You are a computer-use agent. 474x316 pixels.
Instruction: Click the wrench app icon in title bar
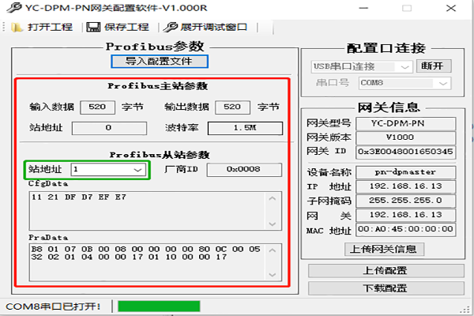point(14,8)
